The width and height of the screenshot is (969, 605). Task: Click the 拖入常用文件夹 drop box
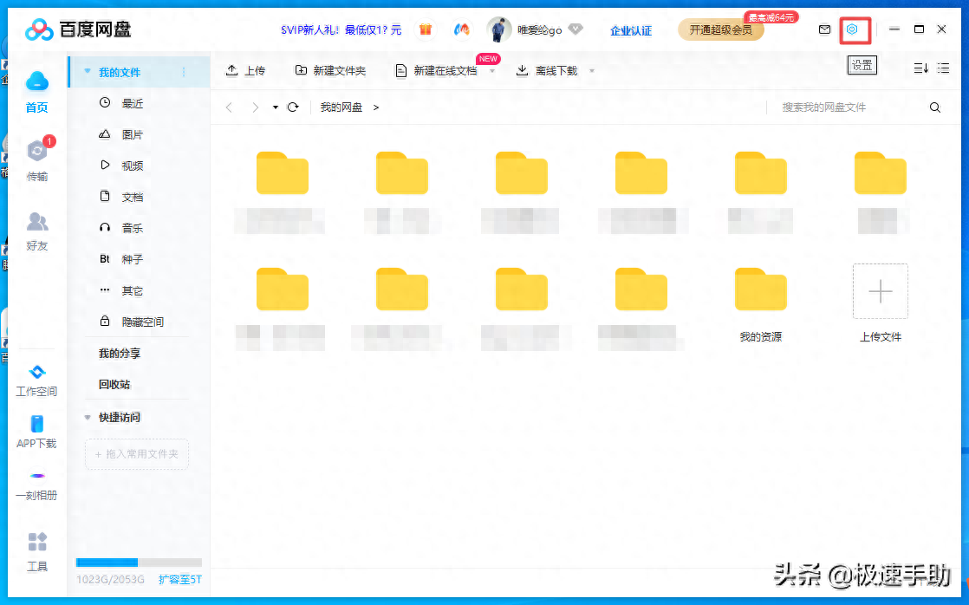pos(137,454)
